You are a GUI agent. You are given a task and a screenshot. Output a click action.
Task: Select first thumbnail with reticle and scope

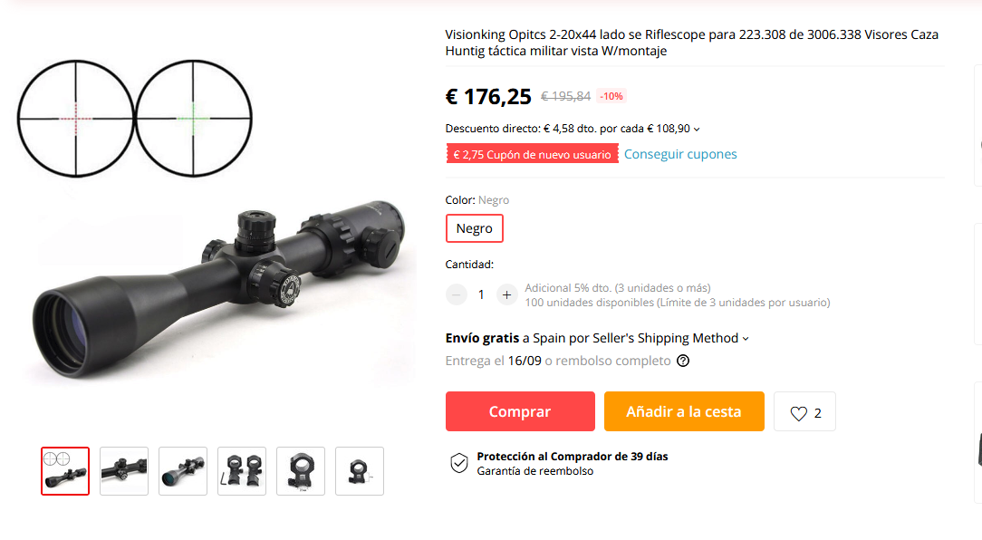click(x=65, y=471)
